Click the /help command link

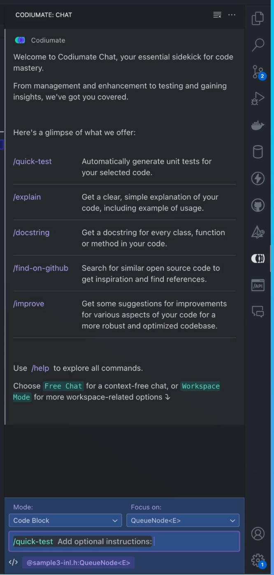(x=40, y=368)
